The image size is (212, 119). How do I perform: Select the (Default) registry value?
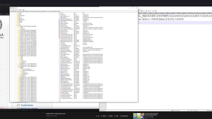tap(64, 15)
